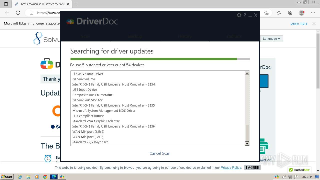
Task: Open Edge Settings and more menu
Action: pyautogui.click(x=313, y=13)
